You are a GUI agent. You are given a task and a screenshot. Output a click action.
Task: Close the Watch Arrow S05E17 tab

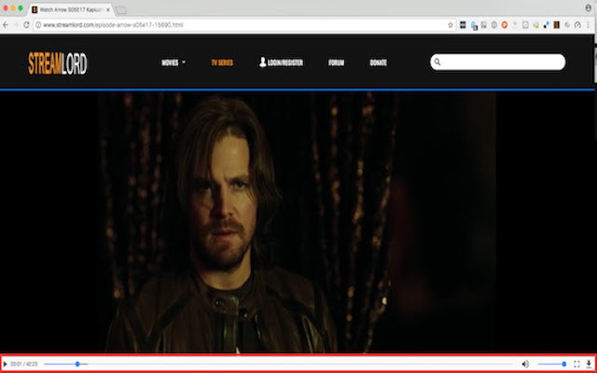coord(108,10)
